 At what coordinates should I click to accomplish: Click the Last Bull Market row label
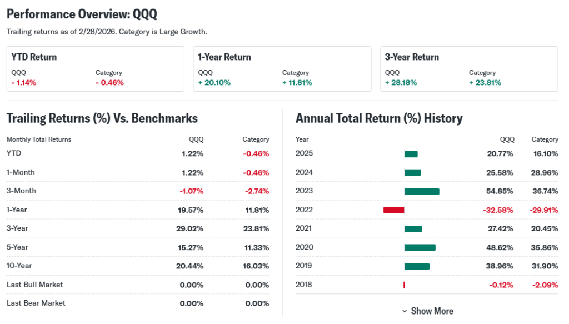click(34, 285)
